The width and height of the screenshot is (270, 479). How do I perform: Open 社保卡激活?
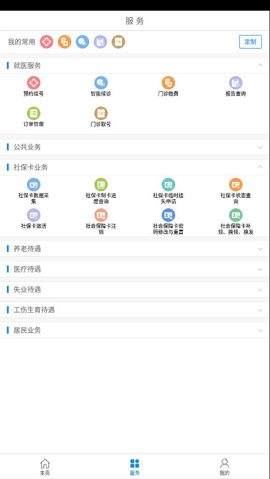click(33, 219)
